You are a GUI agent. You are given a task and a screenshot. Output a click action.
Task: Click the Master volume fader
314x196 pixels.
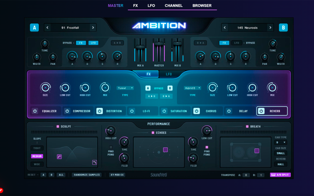tap(159, 44)
